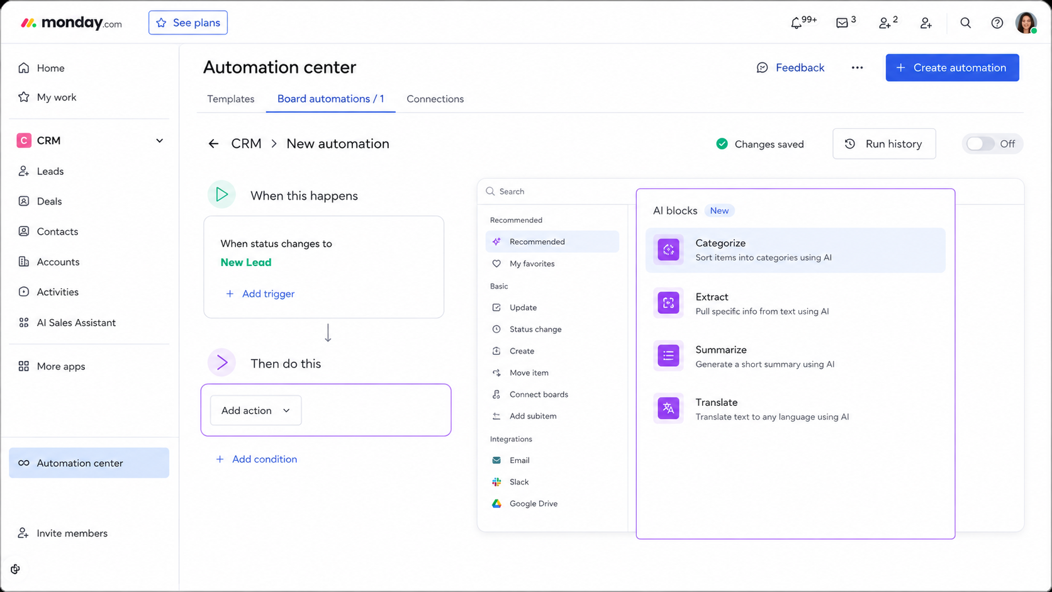Select the Categorize AI block icon
1052x592 pixels.
click(x=668, y=250)
